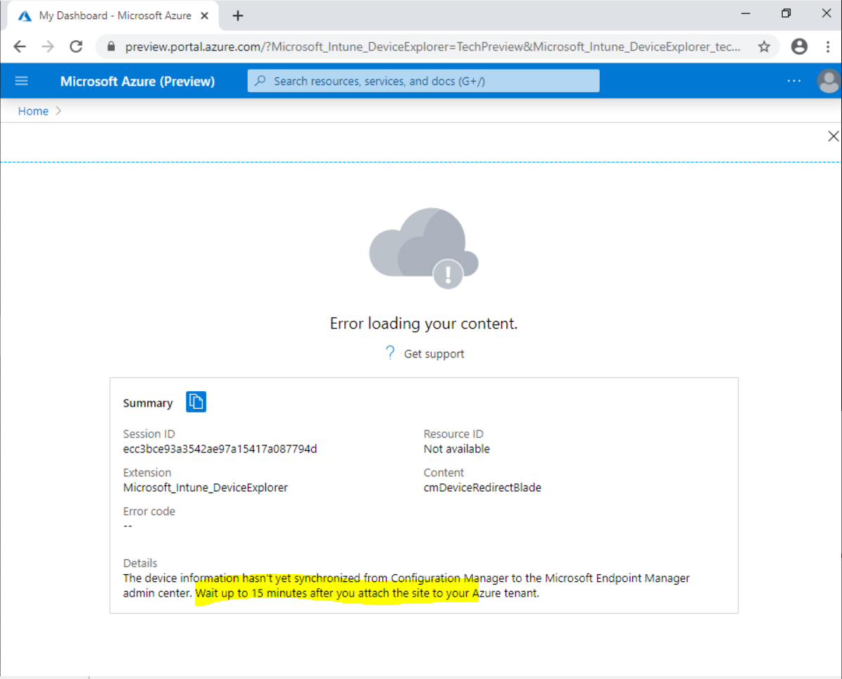The width and height of the screenshot is (842, 679).
Task: Click the question mark support icon
Action: coord(390,353)
